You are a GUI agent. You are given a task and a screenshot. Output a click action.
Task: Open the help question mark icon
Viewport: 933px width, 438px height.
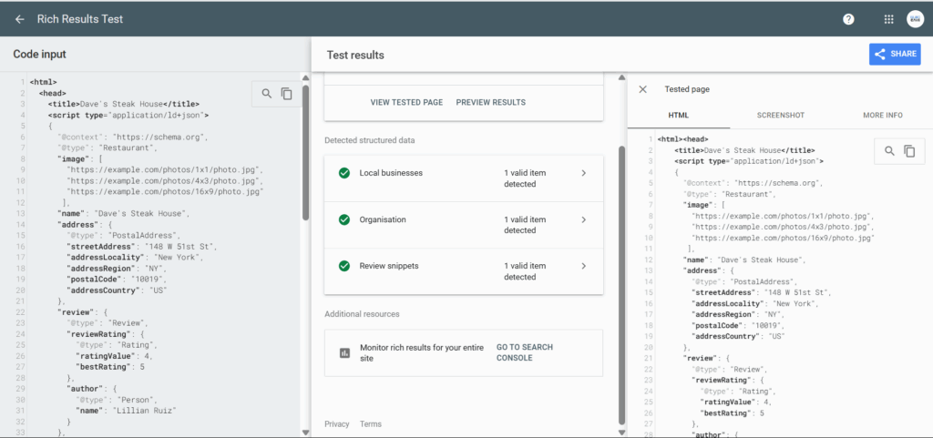(848, 19)
